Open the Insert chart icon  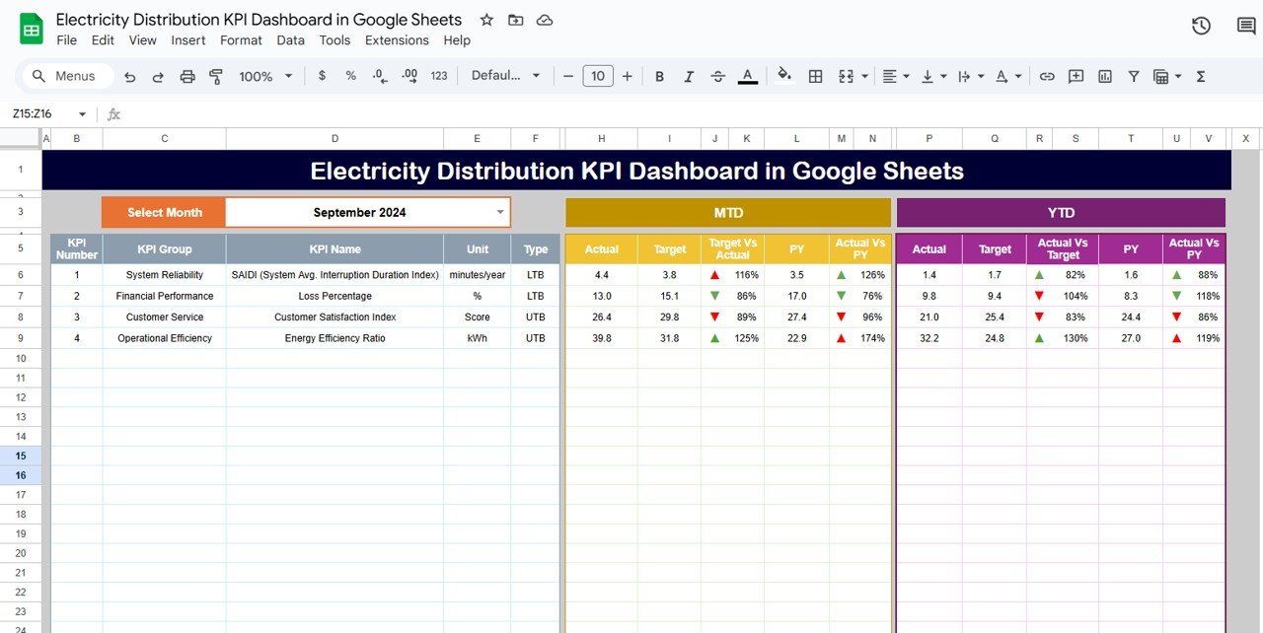click(x=1104, y=76)
